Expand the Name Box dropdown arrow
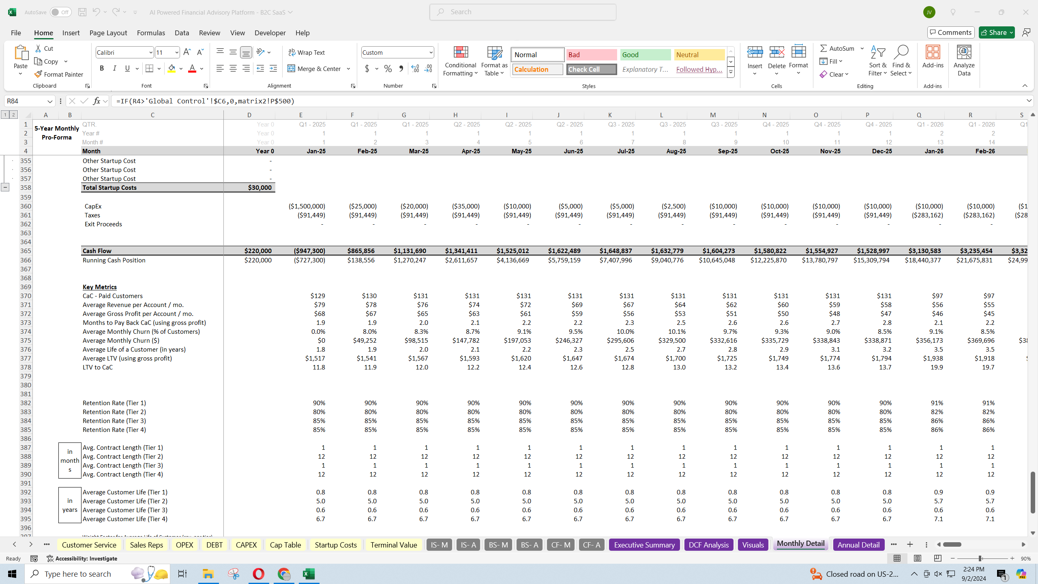The image size is (1038, 584). point(49,101)
